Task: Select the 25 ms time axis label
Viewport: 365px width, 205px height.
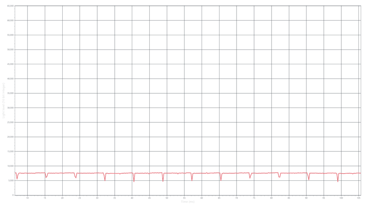Action: pyautogui.click(x=80, y=198)
